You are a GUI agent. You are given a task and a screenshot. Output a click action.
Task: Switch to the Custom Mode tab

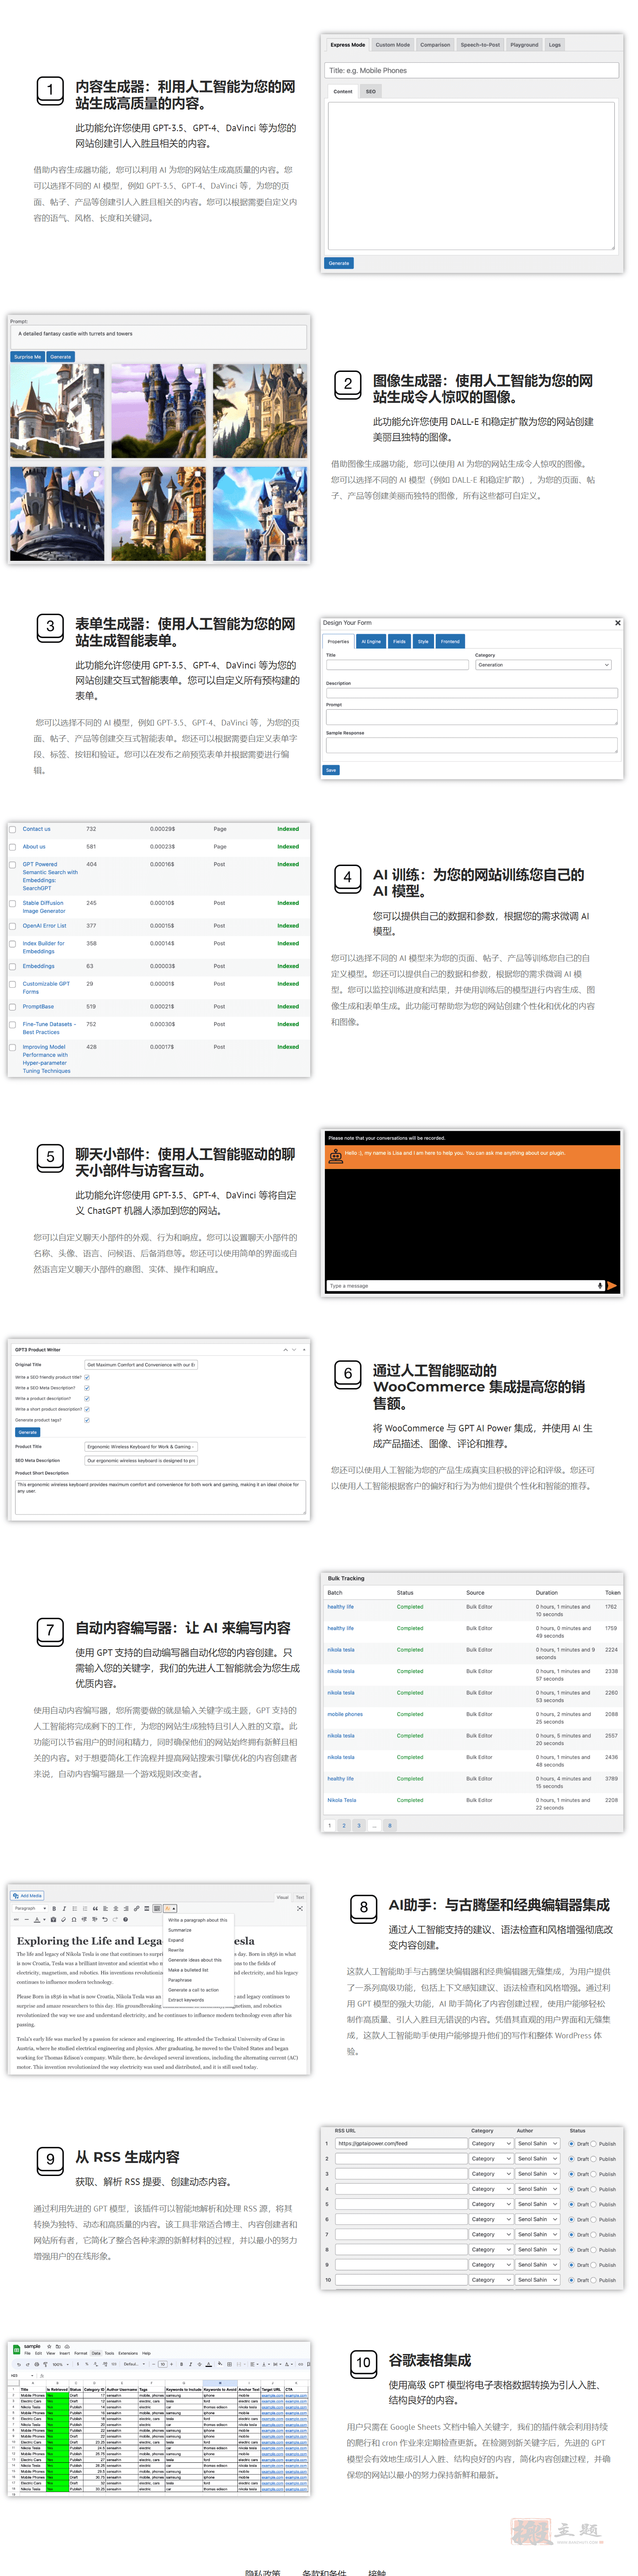393,45
